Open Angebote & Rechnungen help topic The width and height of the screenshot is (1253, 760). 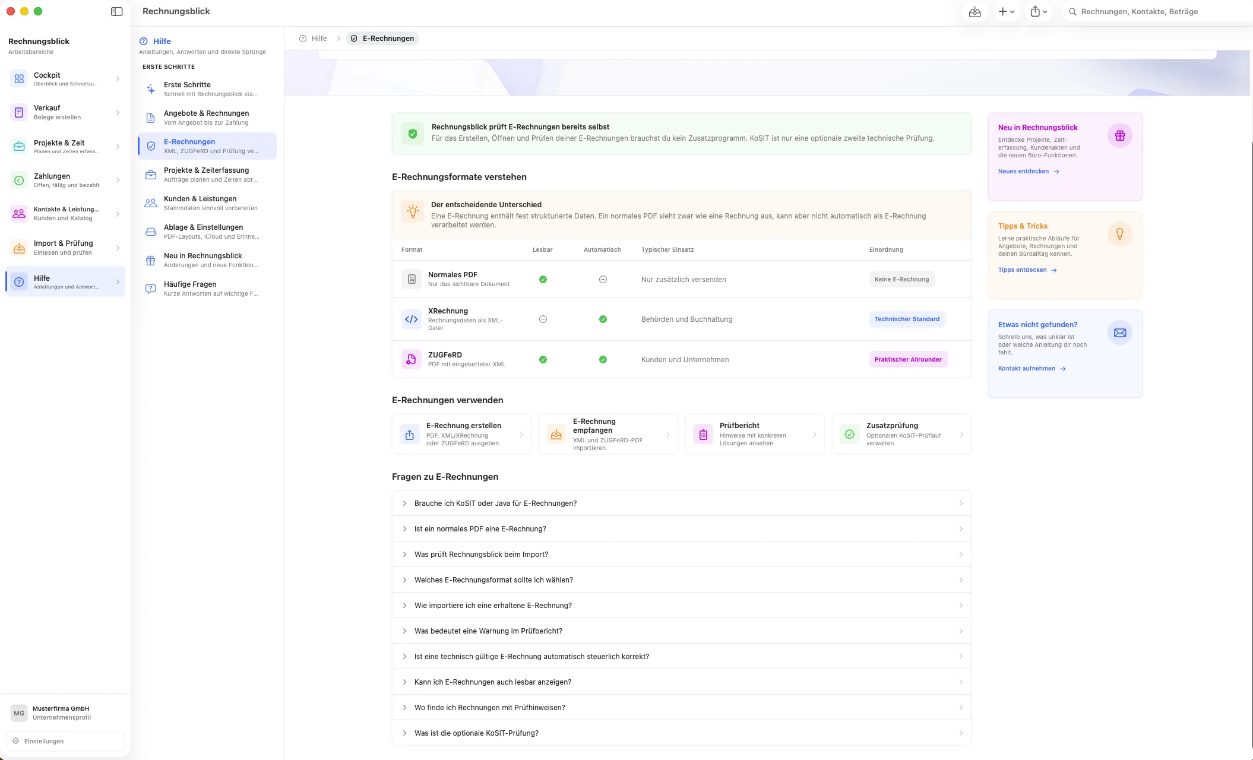207,118
